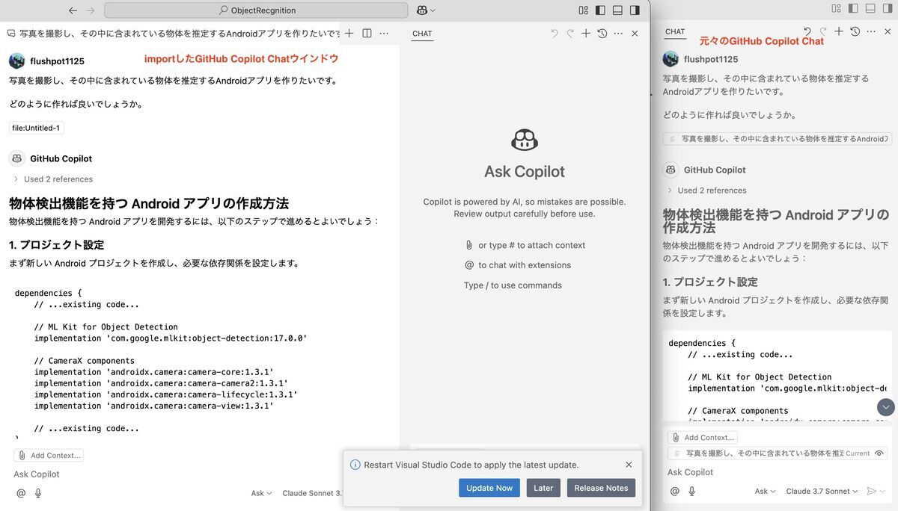The height and width of the screenshot is (511, 898).
Task: Expand Used 2 references in the right window
Action: 706,191
